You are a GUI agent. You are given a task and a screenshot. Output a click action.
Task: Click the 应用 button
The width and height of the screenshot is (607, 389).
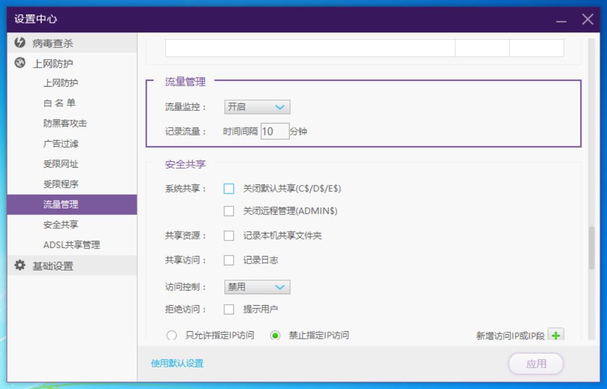click(536, 364)
